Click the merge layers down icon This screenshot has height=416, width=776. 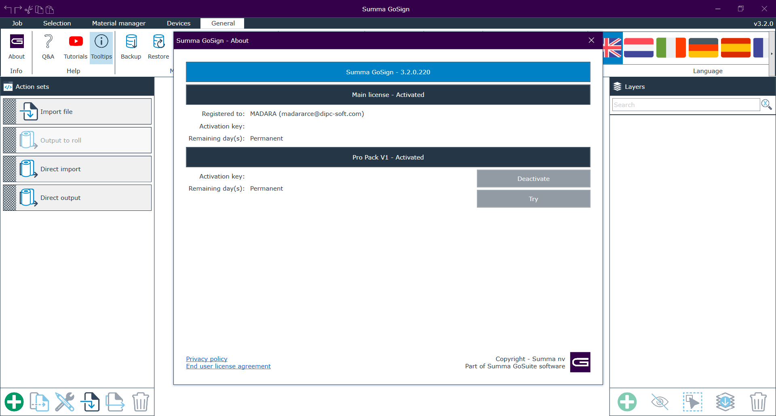[x=725, y=402]
